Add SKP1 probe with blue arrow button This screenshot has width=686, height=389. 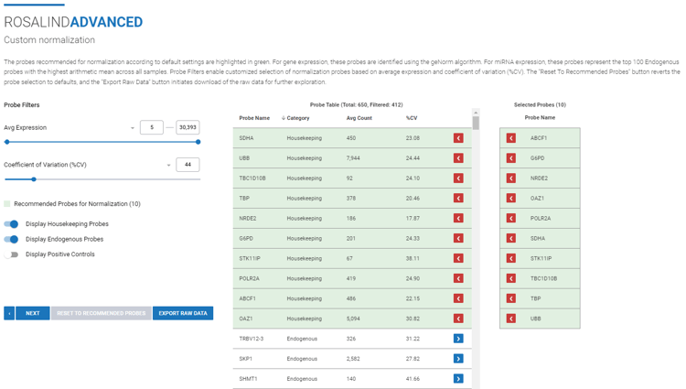click(458, 359)
